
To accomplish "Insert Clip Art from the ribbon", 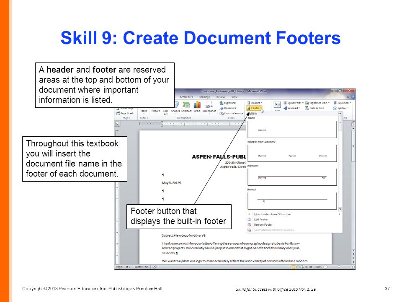I will [x=166, y=112].
